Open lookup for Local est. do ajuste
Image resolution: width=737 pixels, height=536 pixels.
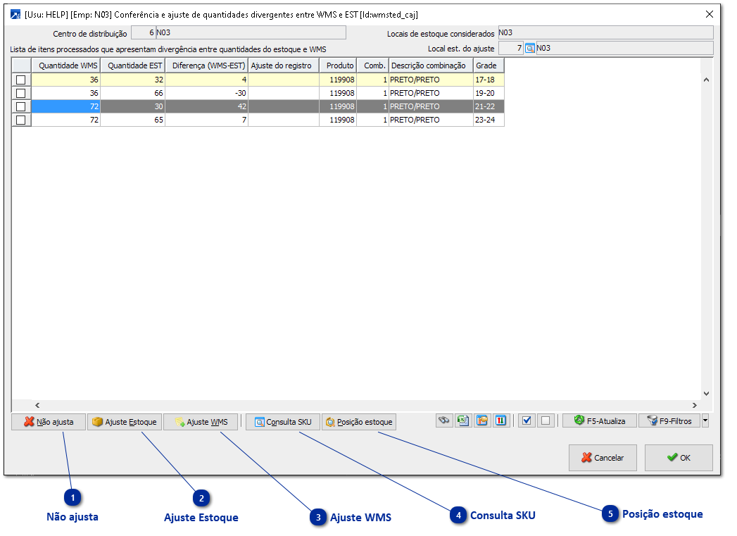click(x=530, y=48)
